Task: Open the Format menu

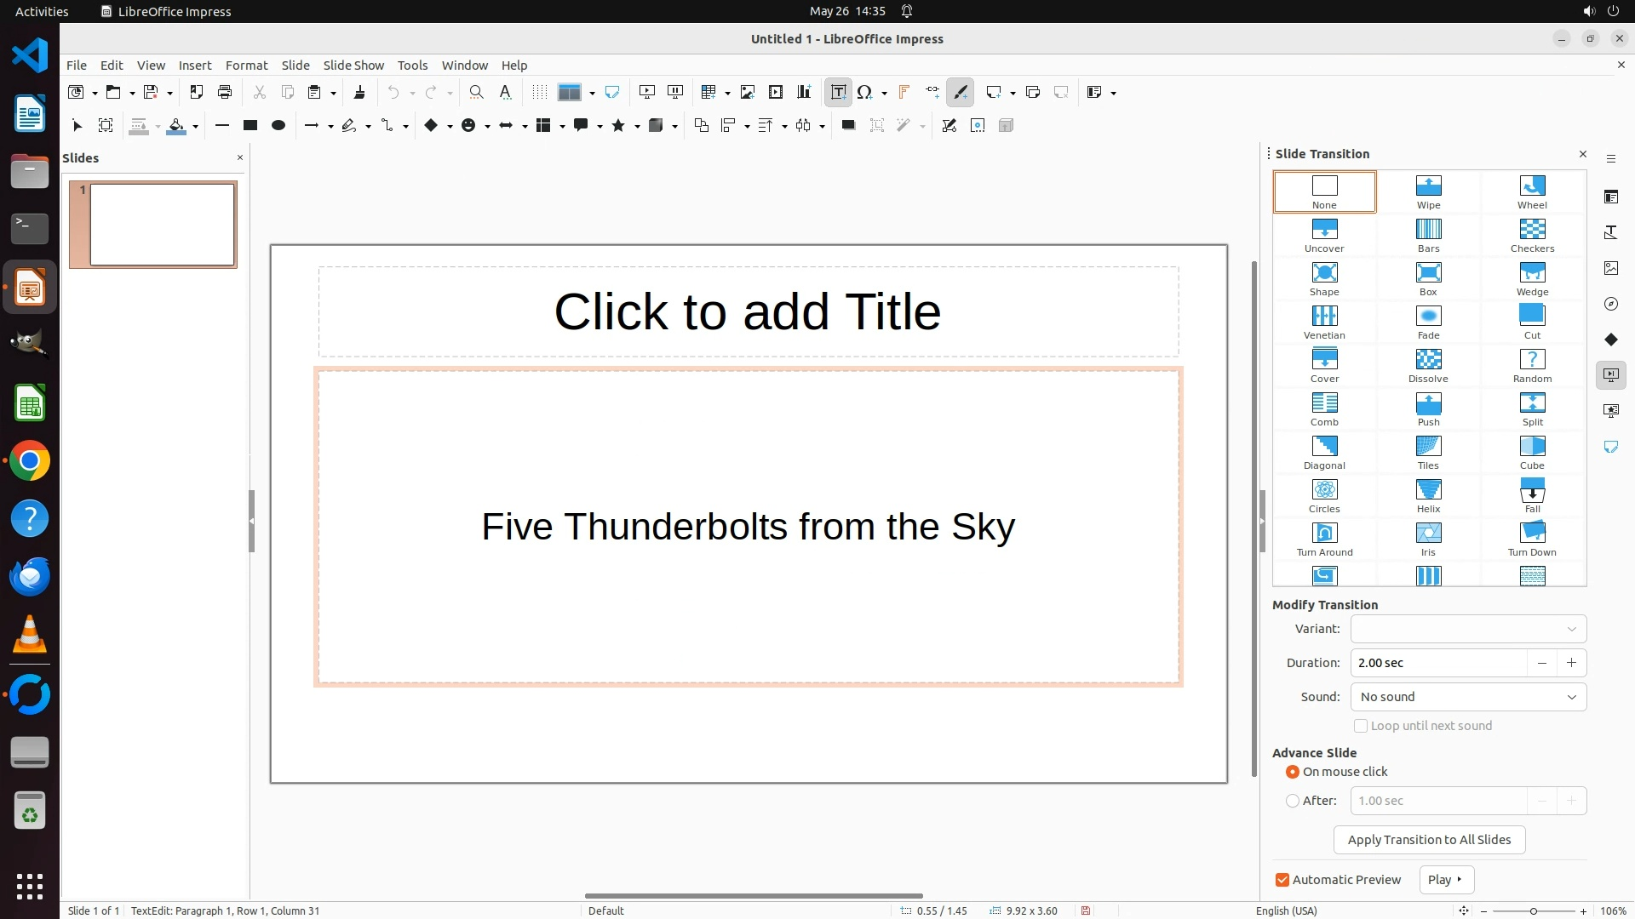Action: click(x=246, y=65)
